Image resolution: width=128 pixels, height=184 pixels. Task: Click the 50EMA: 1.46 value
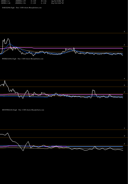point(5,3)
